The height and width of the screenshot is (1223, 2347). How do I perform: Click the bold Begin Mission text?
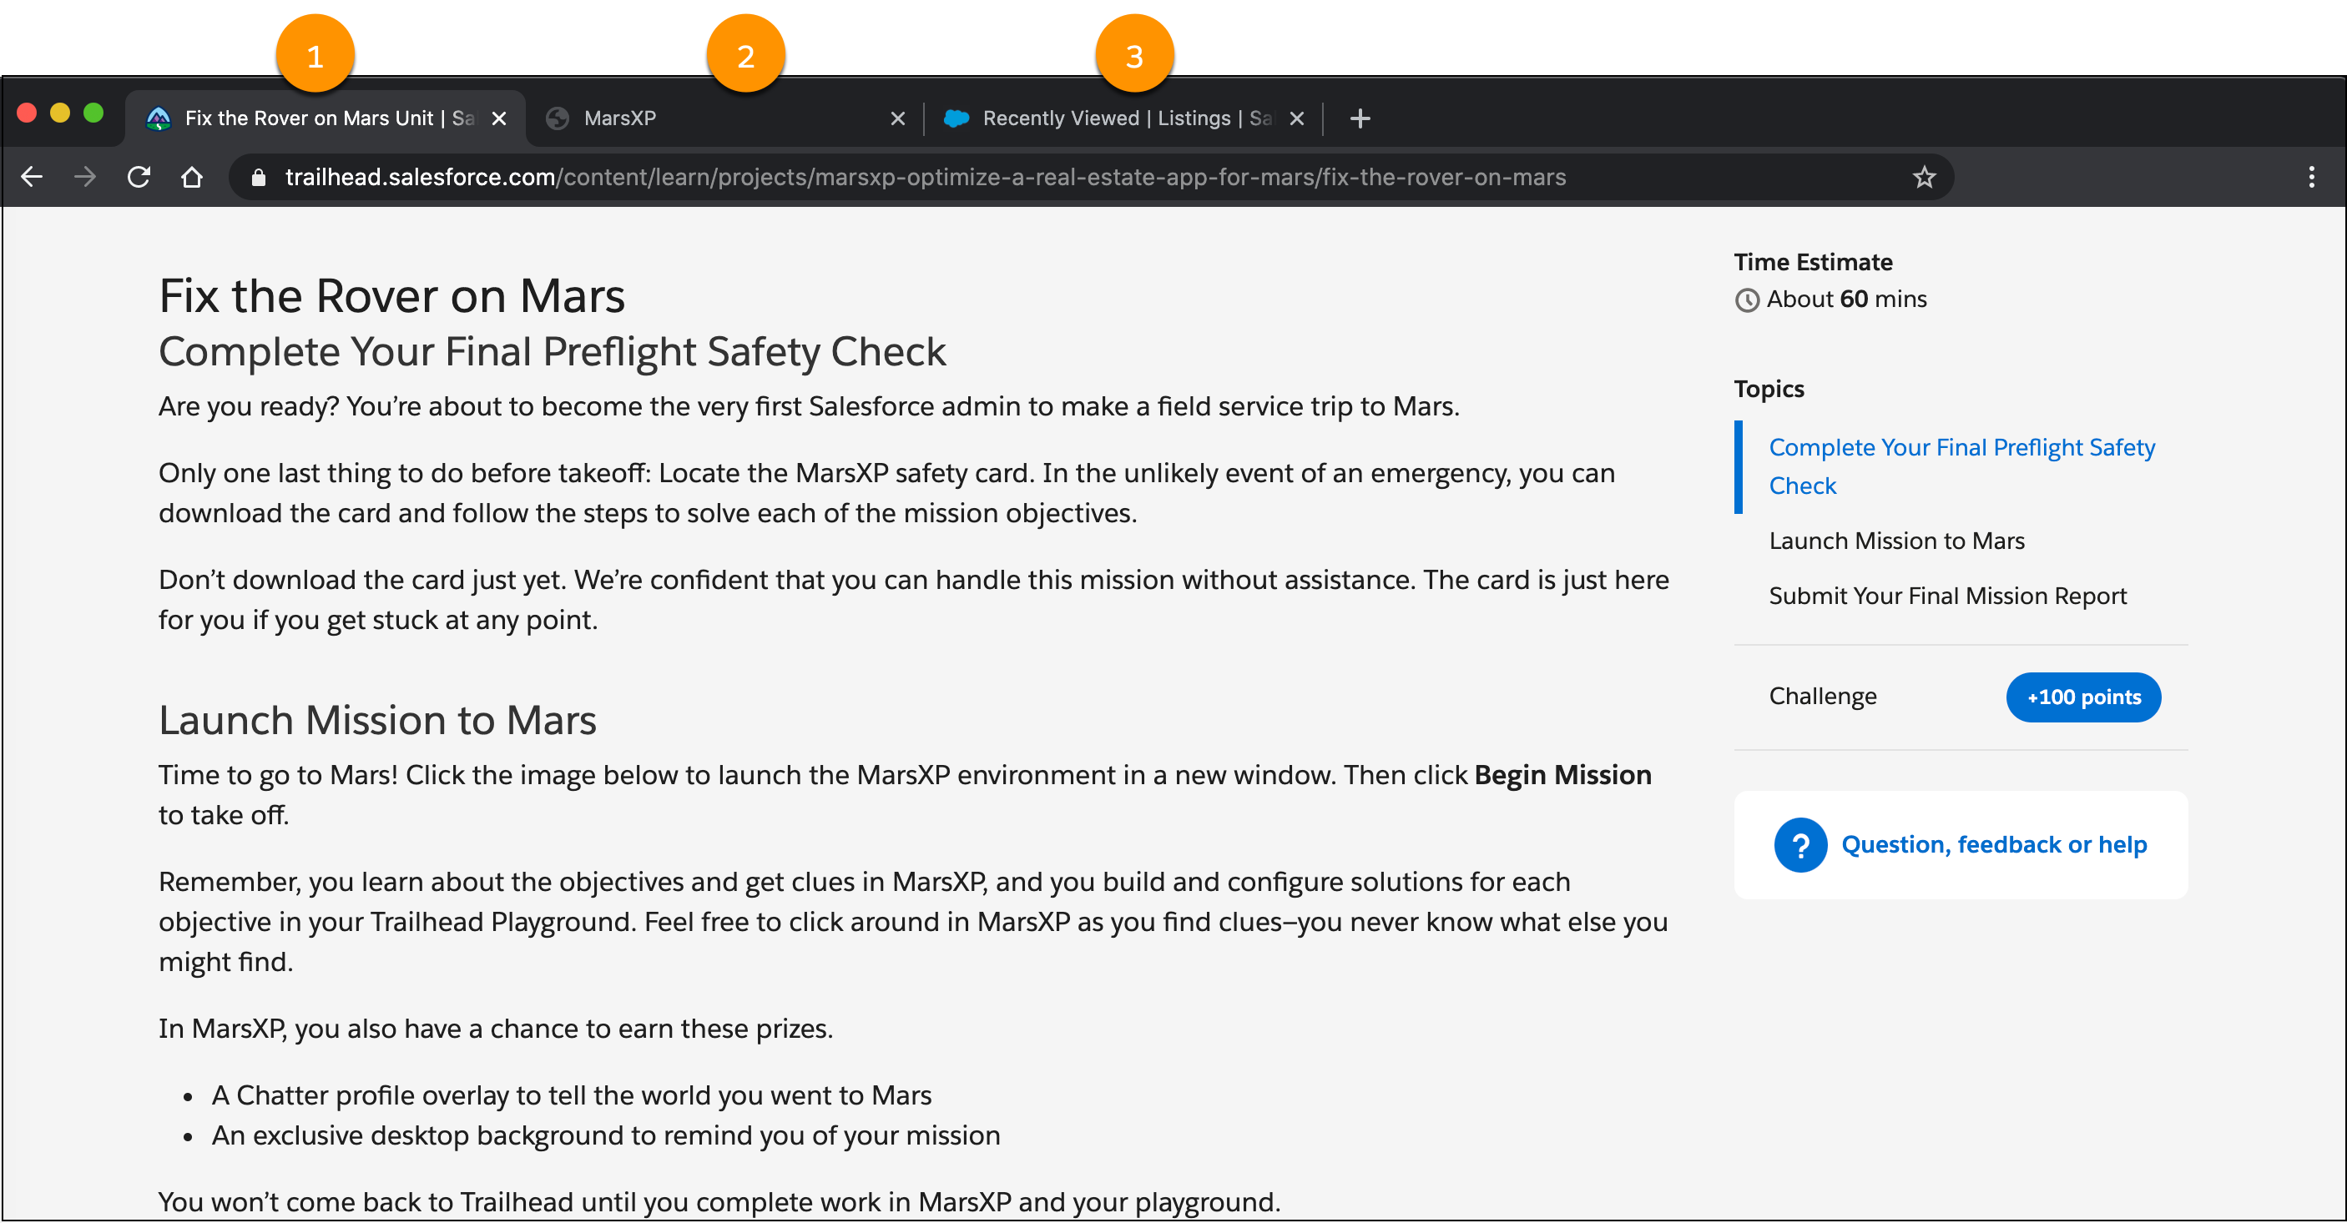tap(1562, 774)
